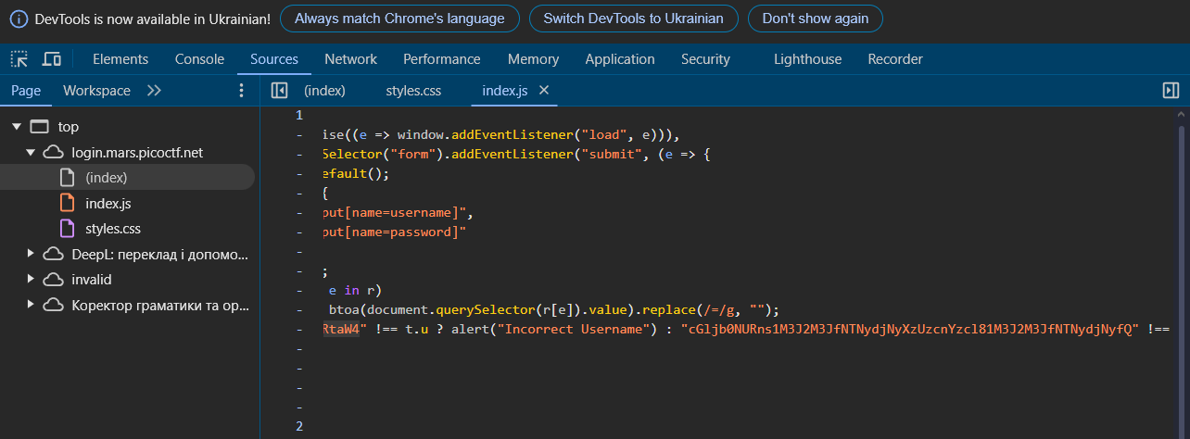Toggle the left navigator sidebar icon

[x=279, y=91]
